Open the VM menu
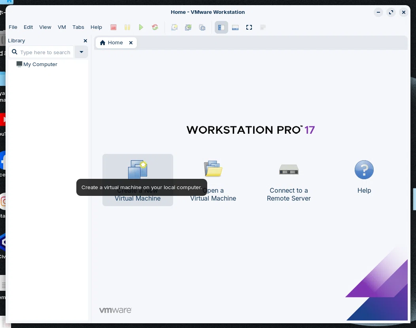The height and width of the screenshot is (328, 416). coord(62,27)
